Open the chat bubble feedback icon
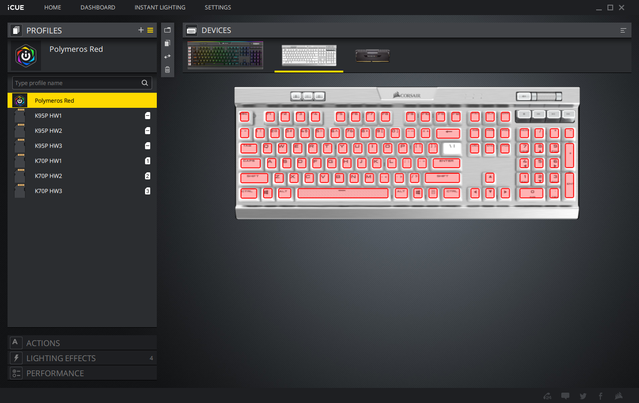The width and height of the screenshot is (639, 403). click(x=566, y=396)
